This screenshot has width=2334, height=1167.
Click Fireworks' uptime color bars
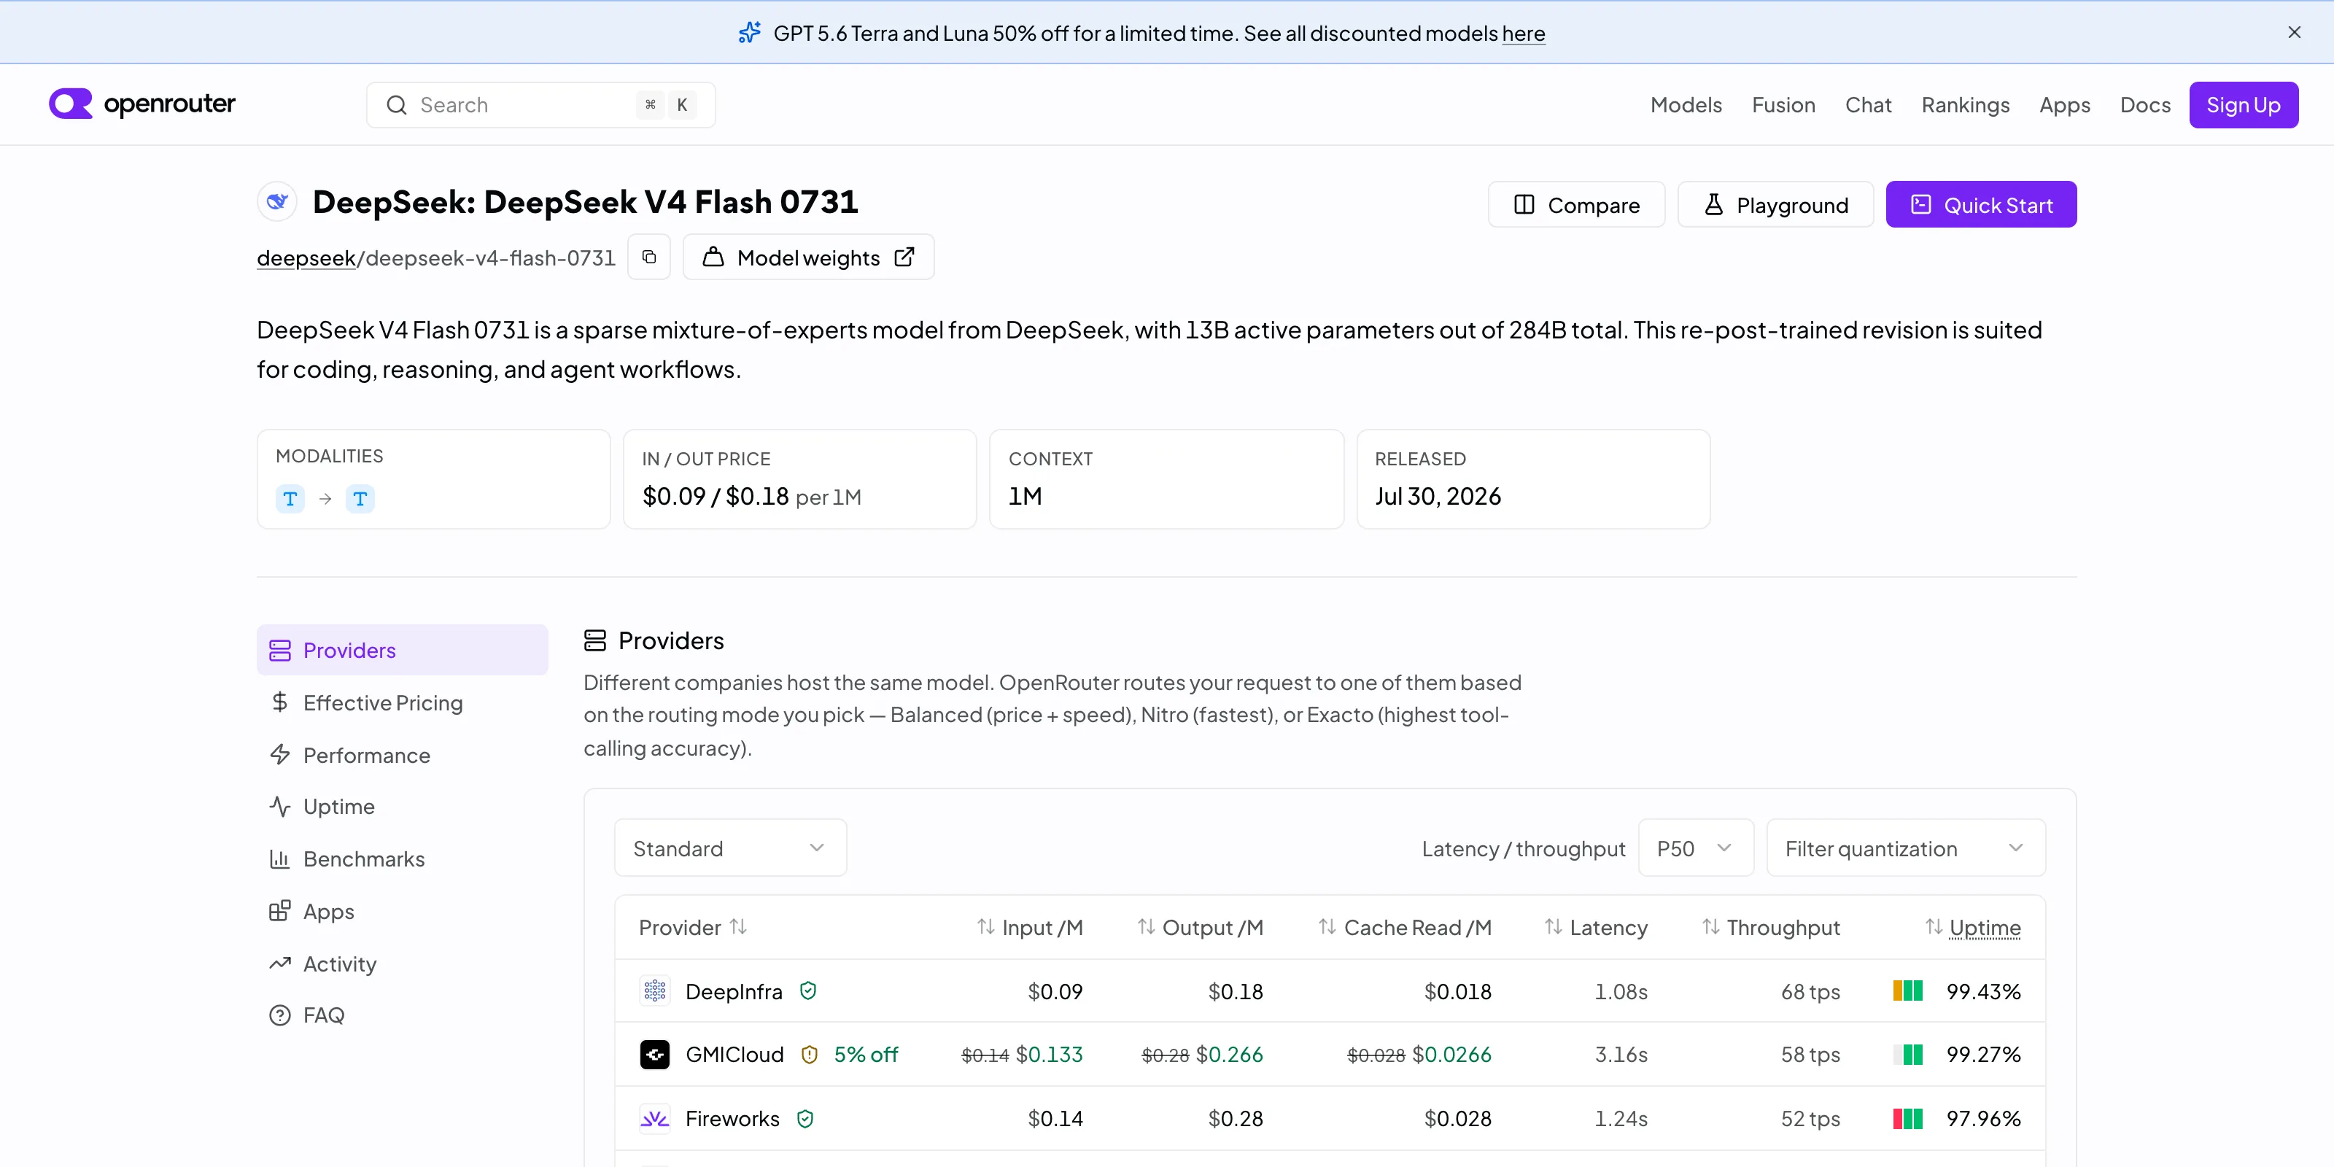pyautogui.click(x=1907, y=1119)
